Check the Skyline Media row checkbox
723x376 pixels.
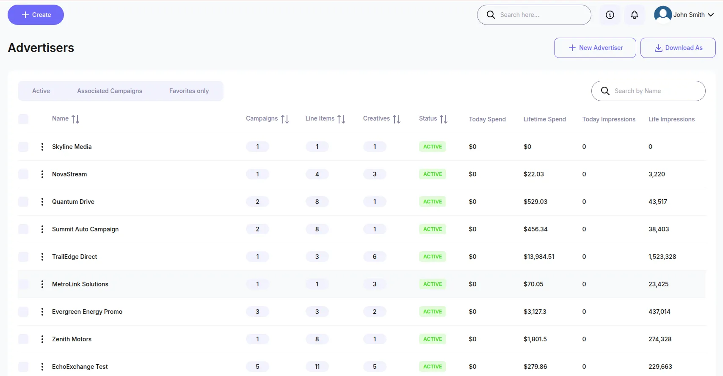[x=23, y=147]
